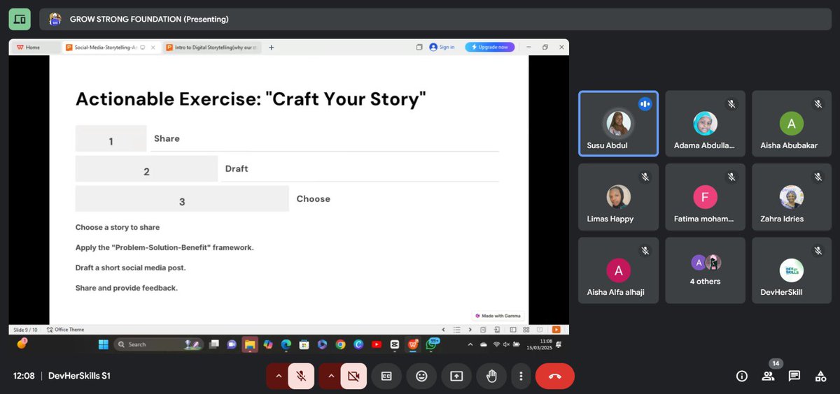Turn on the camera in the call bar
The image size is (840, 394).
click(x=353, y=376)
